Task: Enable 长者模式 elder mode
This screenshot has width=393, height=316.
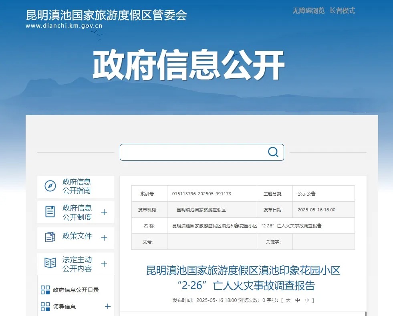Action: click(342, 11)
